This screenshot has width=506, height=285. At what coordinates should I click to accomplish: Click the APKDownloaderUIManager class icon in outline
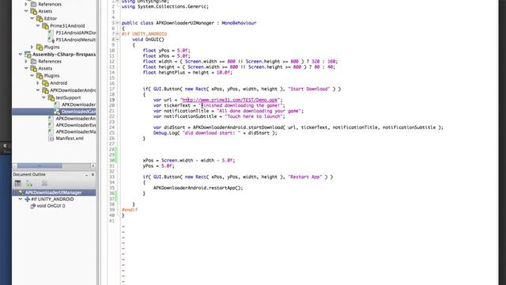point(21,192)
